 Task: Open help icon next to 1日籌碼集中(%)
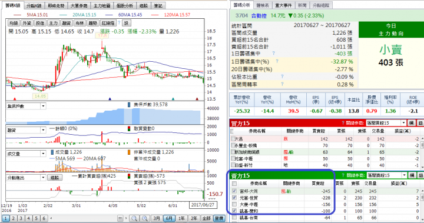277,61
